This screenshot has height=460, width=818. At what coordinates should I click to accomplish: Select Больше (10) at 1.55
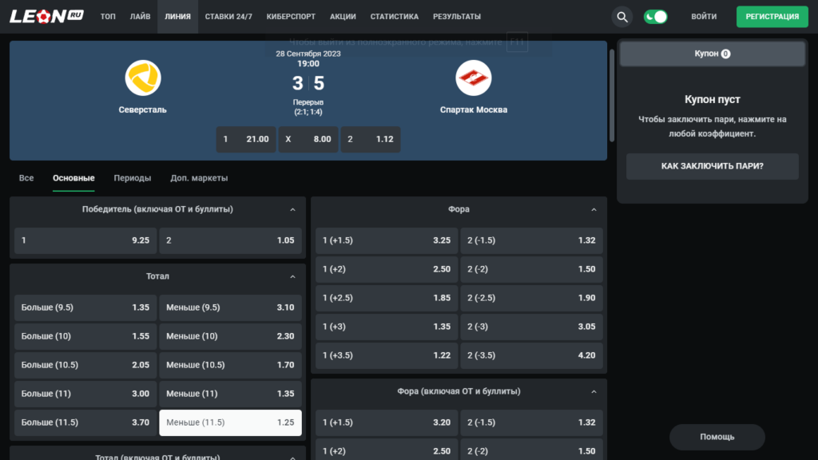point(85,336)
